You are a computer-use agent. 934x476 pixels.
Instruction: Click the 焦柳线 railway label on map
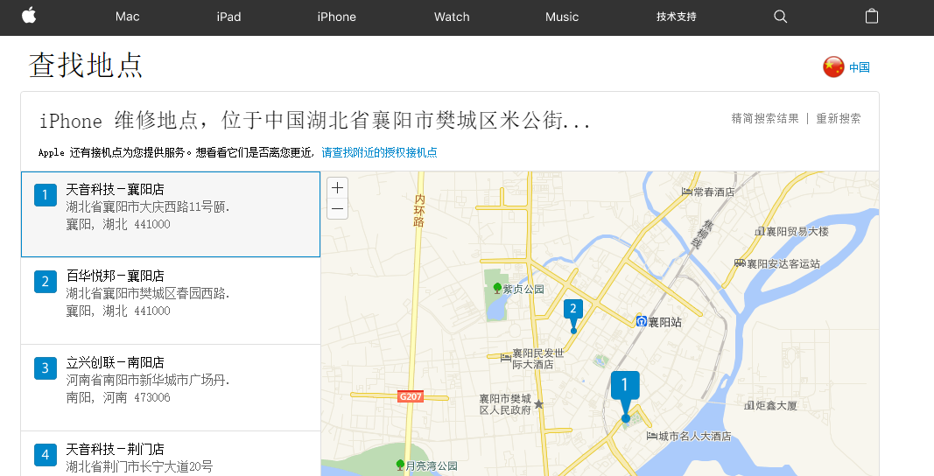[x=700, y=234]
